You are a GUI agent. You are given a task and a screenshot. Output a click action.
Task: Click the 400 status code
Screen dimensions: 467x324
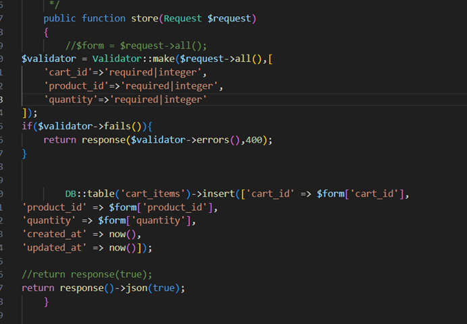click(254, 140)
